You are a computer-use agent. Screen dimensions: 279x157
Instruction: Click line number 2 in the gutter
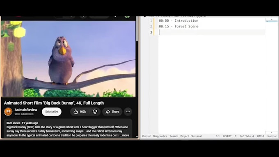pyautogui.click(x=151, y=27)
